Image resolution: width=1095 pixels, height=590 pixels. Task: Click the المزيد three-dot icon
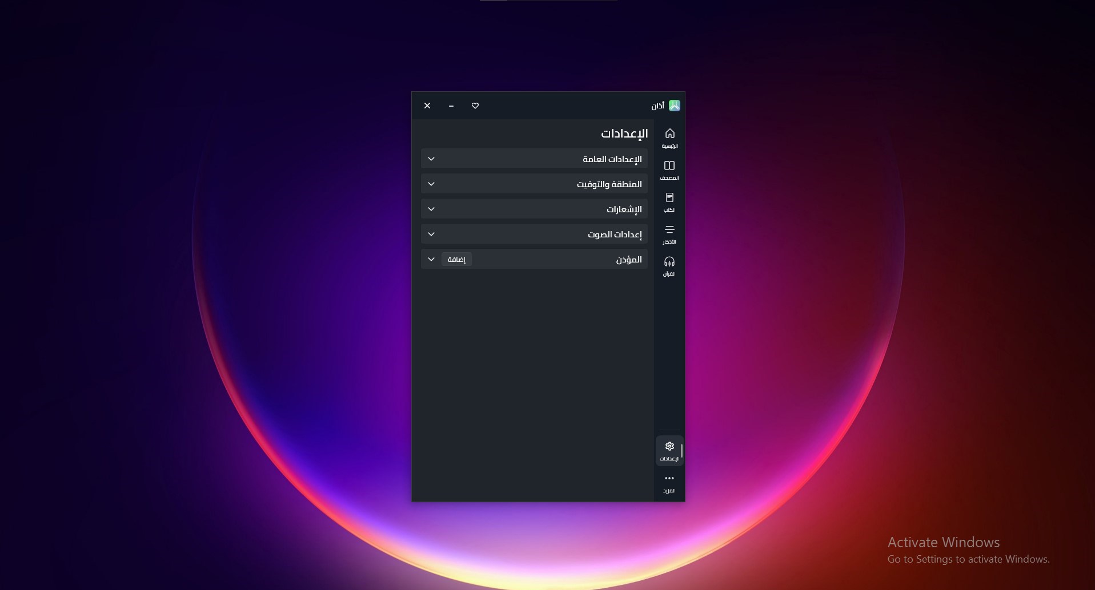tap(669, 478)
